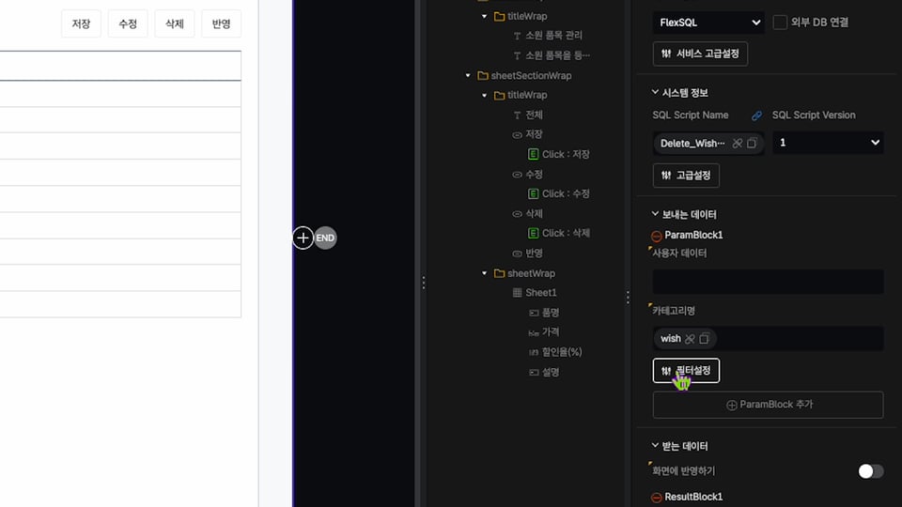Select the Sheet1 grid icon

517,293
